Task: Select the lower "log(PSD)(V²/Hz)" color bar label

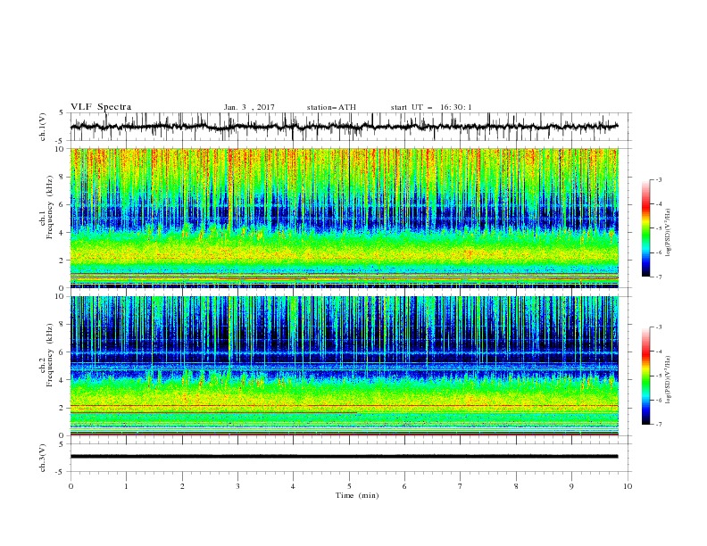Action: coord(669,379)
